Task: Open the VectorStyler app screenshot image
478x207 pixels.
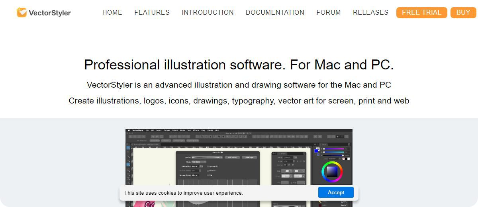Action: click(x=239, y=168)
